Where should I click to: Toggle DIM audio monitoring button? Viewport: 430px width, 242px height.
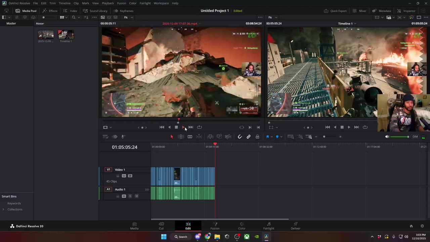click(x=415, y=137)
